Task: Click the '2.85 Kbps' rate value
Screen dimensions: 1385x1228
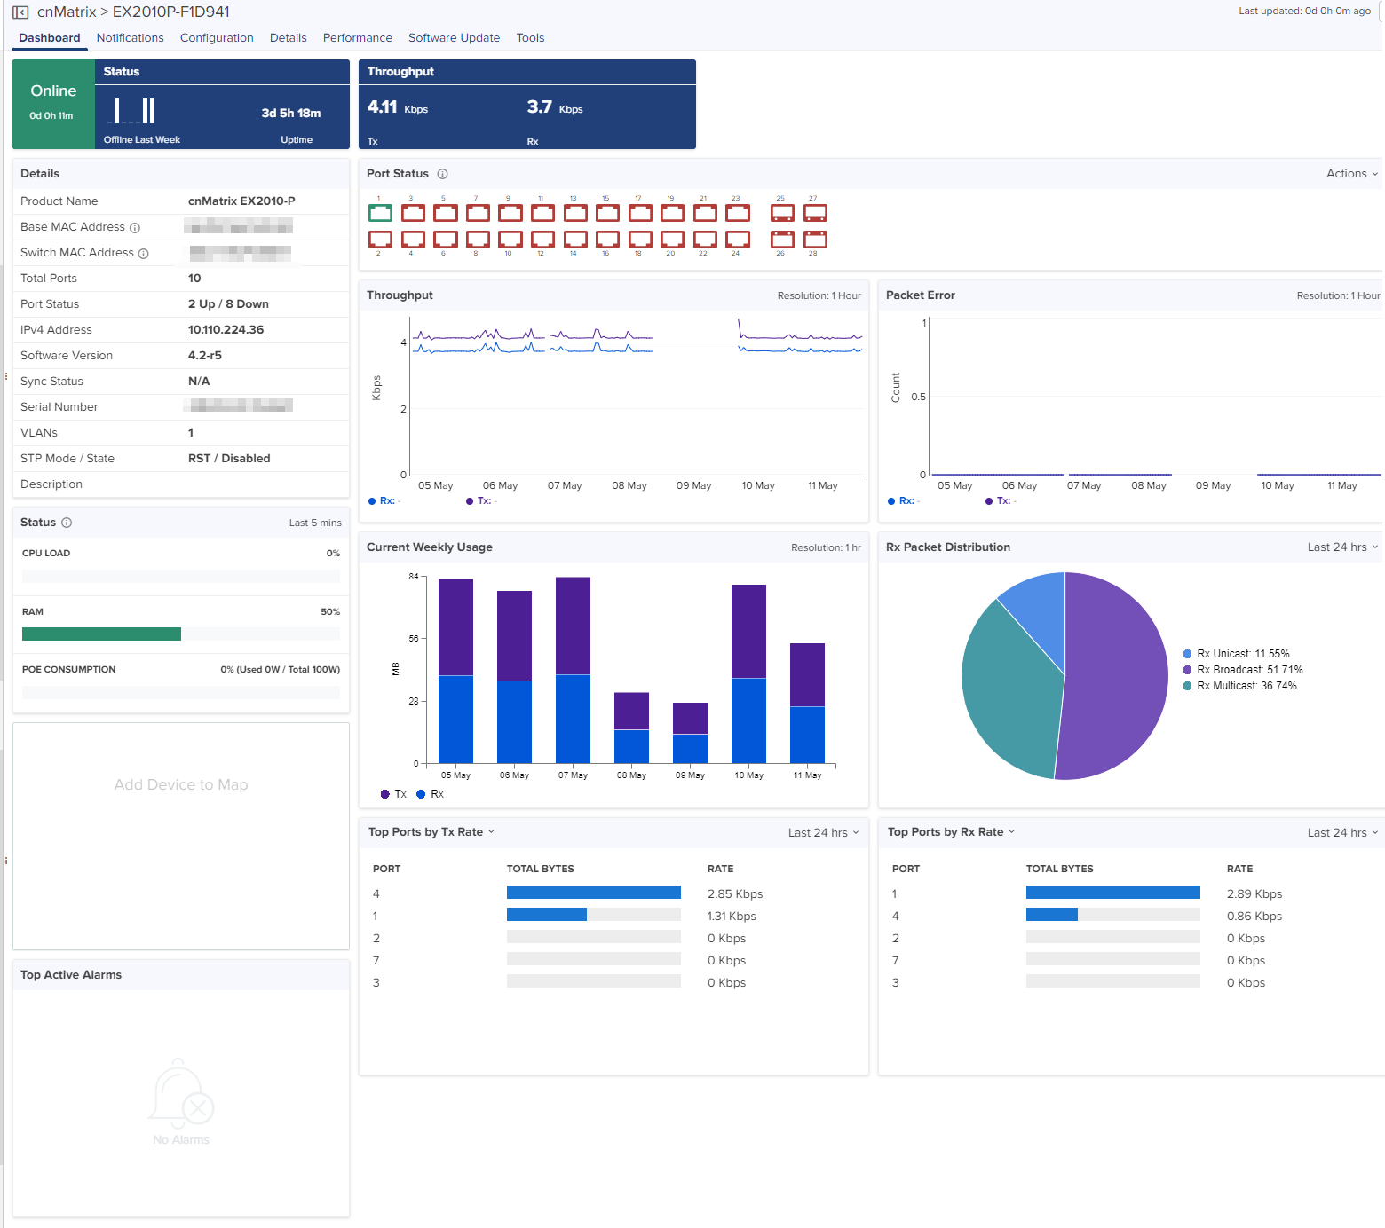Action: tap(735, 893)
